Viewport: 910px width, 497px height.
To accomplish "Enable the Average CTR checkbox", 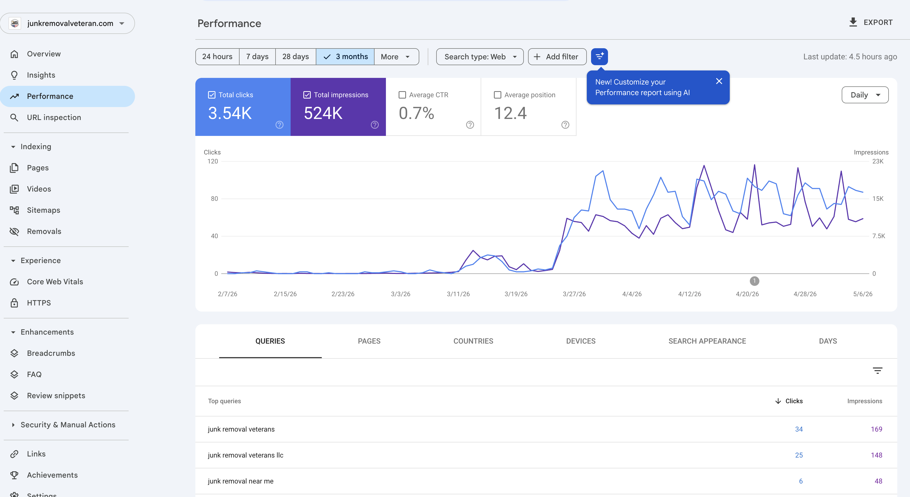I will coord(402,95).
